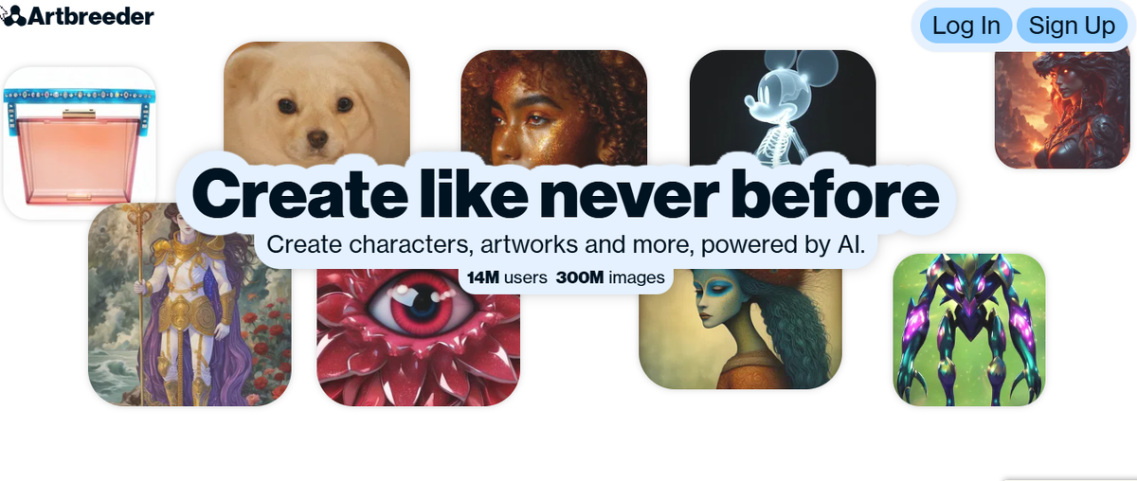Viewport: 1137px width, 481px height.
Task: Open the glitter-faced woman portrait
Action: tap(553, 104)
